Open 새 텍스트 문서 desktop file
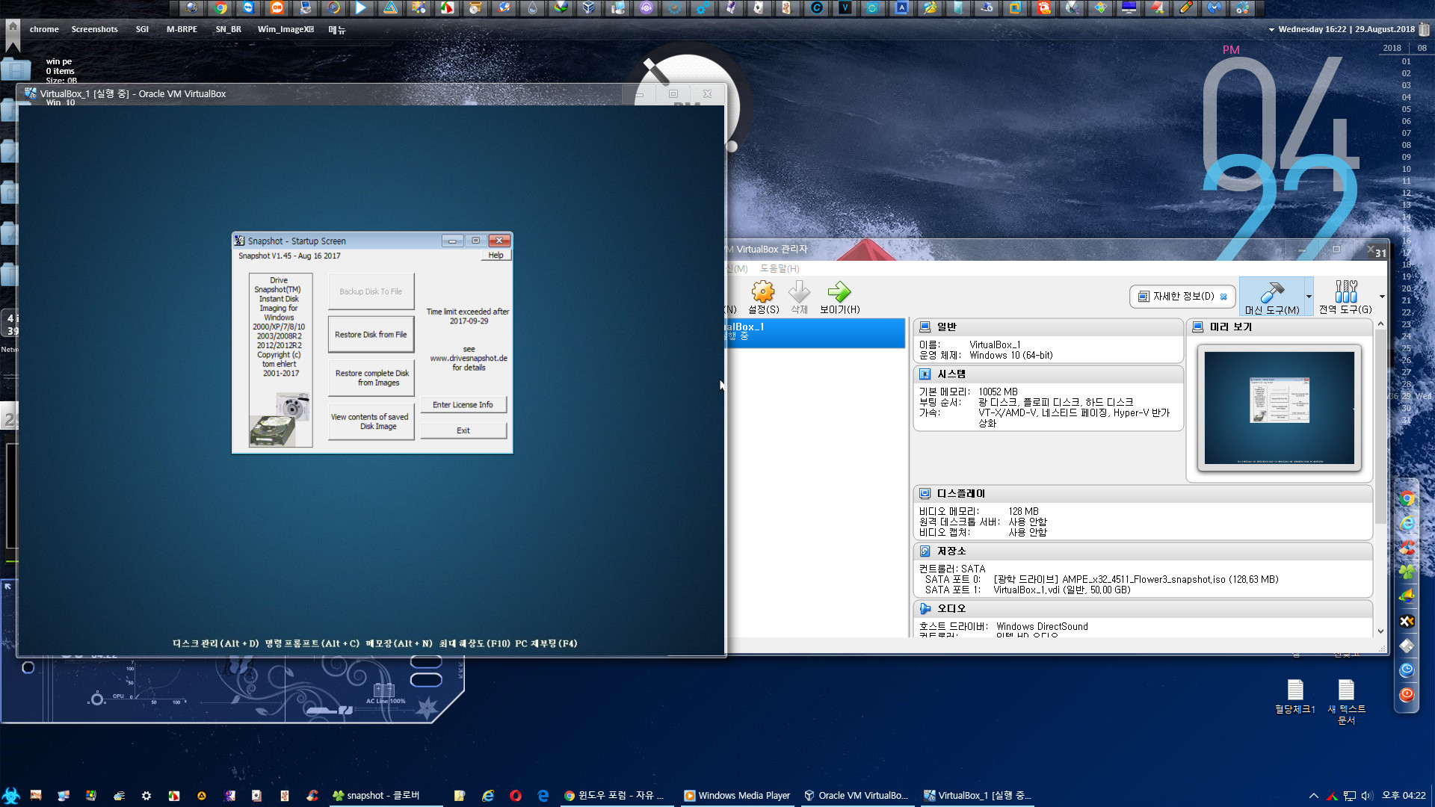1435x807 pixels. pyautogui.click(x=1346, y=702)
